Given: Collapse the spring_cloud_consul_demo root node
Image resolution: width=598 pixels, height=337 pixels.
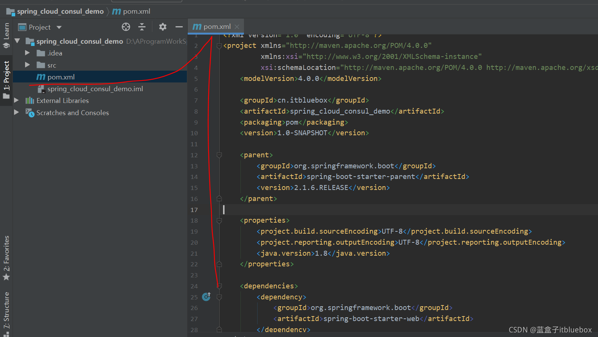Looking at the screenshot, I should pos(17,41).
